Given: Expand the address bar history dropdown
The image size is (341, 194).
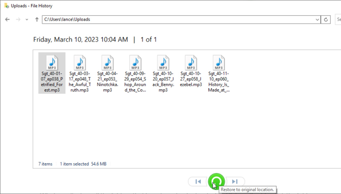Looking at the screenshot, I should (317, 20).
